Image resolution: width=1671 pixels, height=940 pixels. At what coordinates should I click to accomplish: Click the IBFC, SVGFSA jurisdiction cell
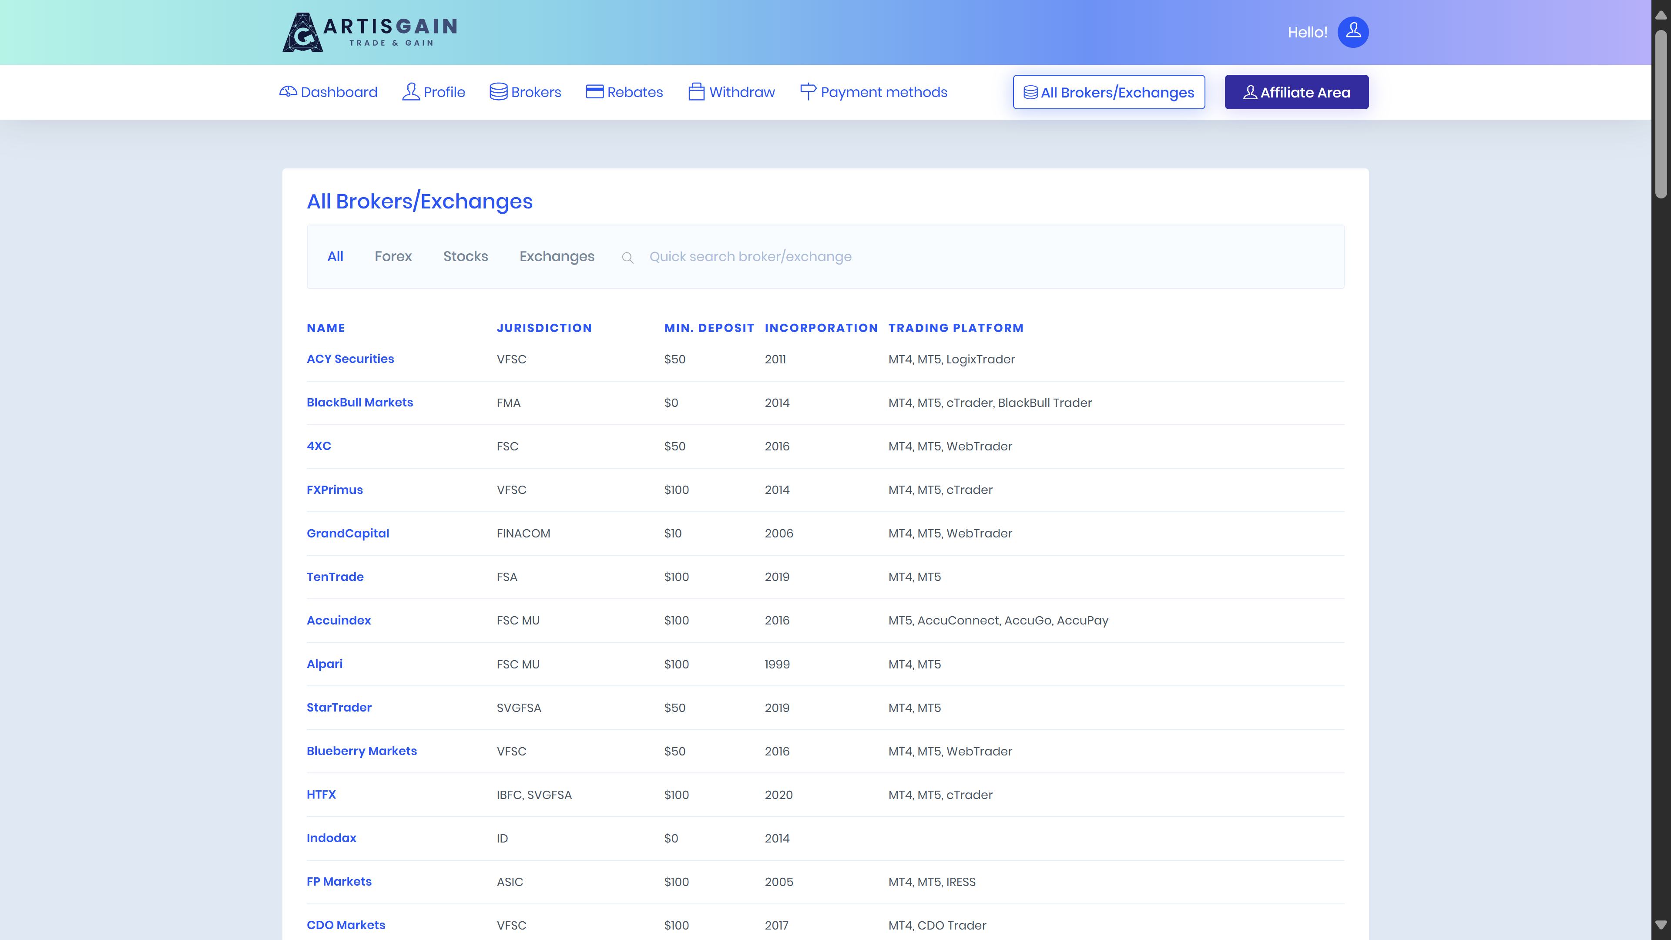point(534,795)
